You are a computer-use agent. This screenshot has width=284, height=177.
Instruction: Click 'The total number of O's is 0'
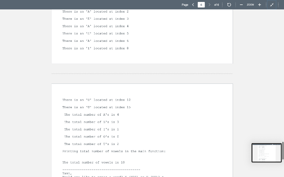coord(92,137)
